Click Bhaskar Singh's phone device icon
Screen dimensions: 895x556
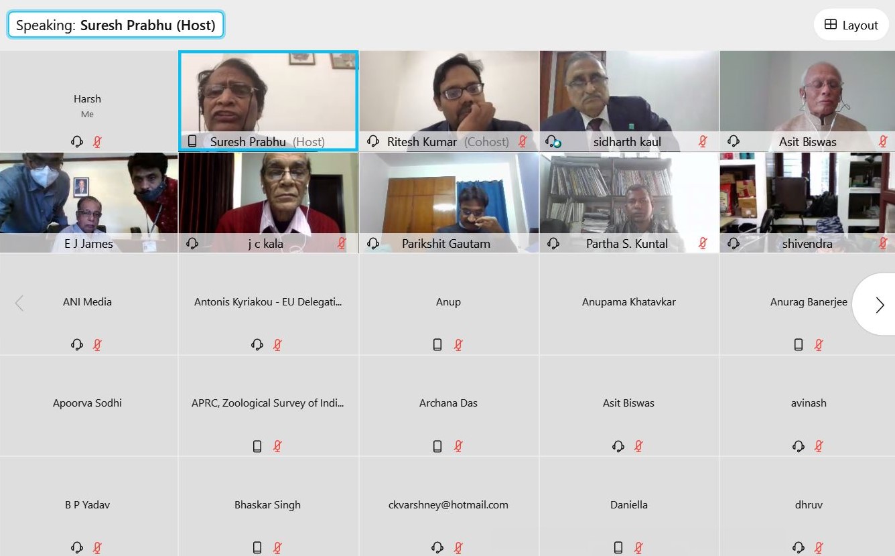[257, 547]
